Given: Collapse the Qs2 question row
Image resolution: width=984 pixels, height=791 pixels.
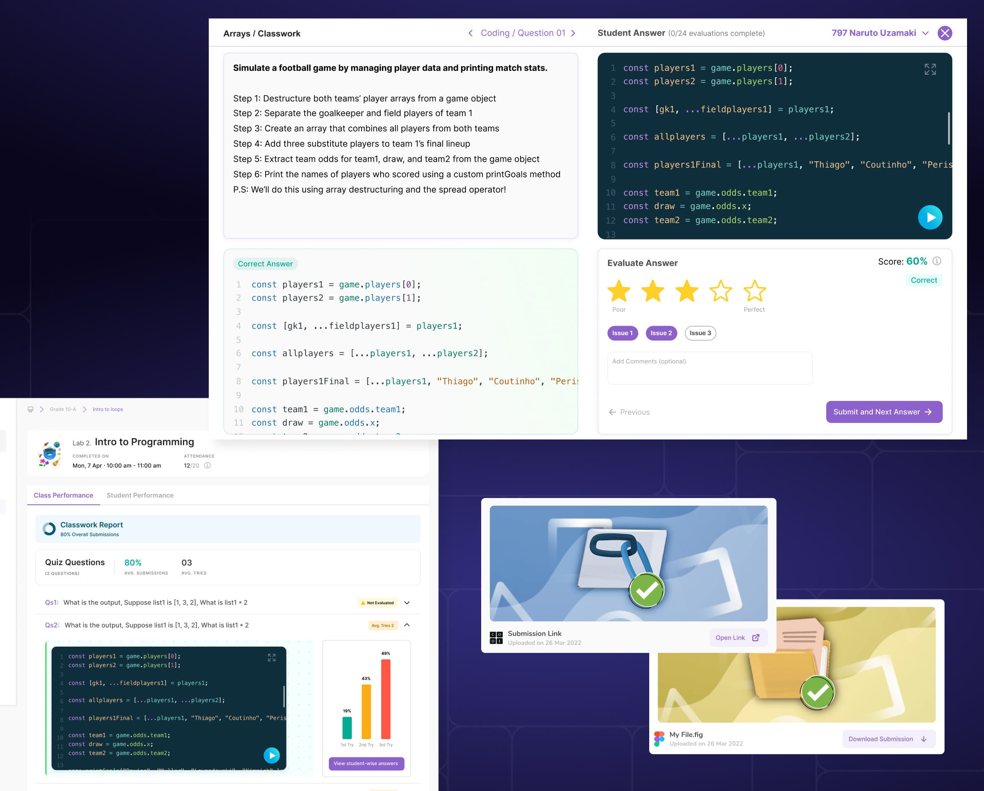Looking at the screenshot, I should tap(406, 625).
